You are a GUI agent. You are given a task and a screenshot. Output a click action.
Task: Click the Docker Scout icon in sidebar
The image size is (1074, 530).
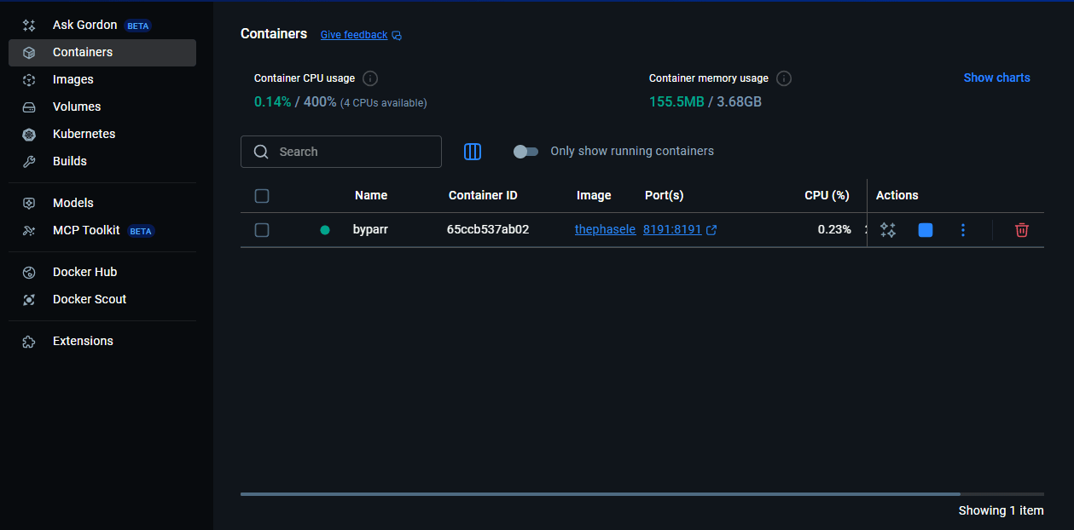coord(29,300)
